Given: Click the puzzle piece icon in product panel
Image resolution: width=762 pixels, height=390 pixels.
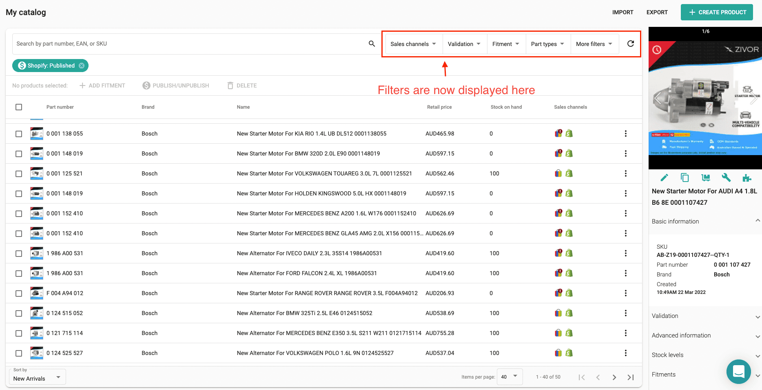Looking at the screenshot, I should 747,177.
